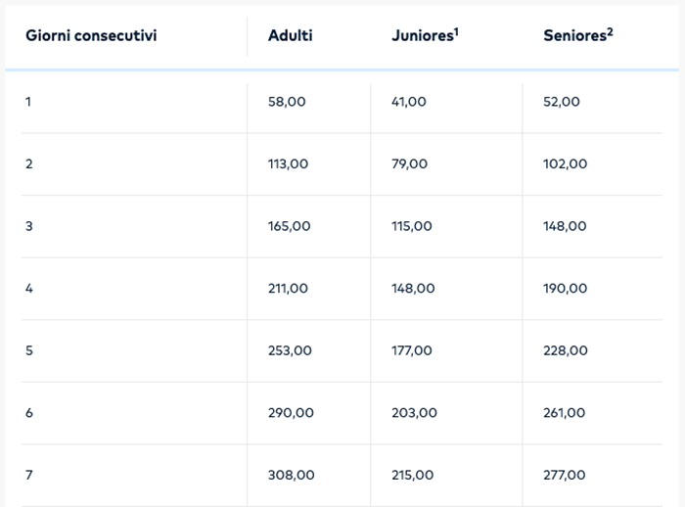
Task: Select the 1-day Adulti price 58,00
Action: point(287,101)
